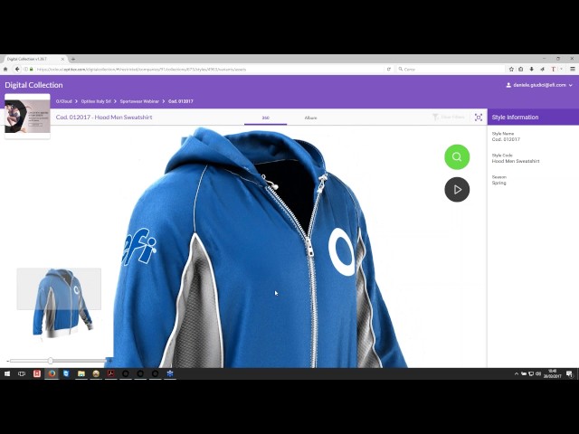
Task: Toggle the fullscreen frame icon
Action: click(479, 118)
